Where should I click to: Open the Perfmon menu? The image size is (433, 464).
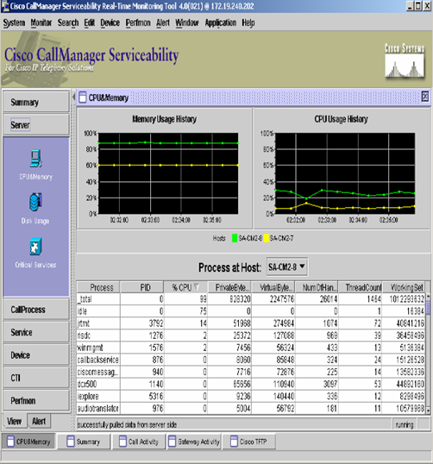pyautogui.click(x=138, y=22)
